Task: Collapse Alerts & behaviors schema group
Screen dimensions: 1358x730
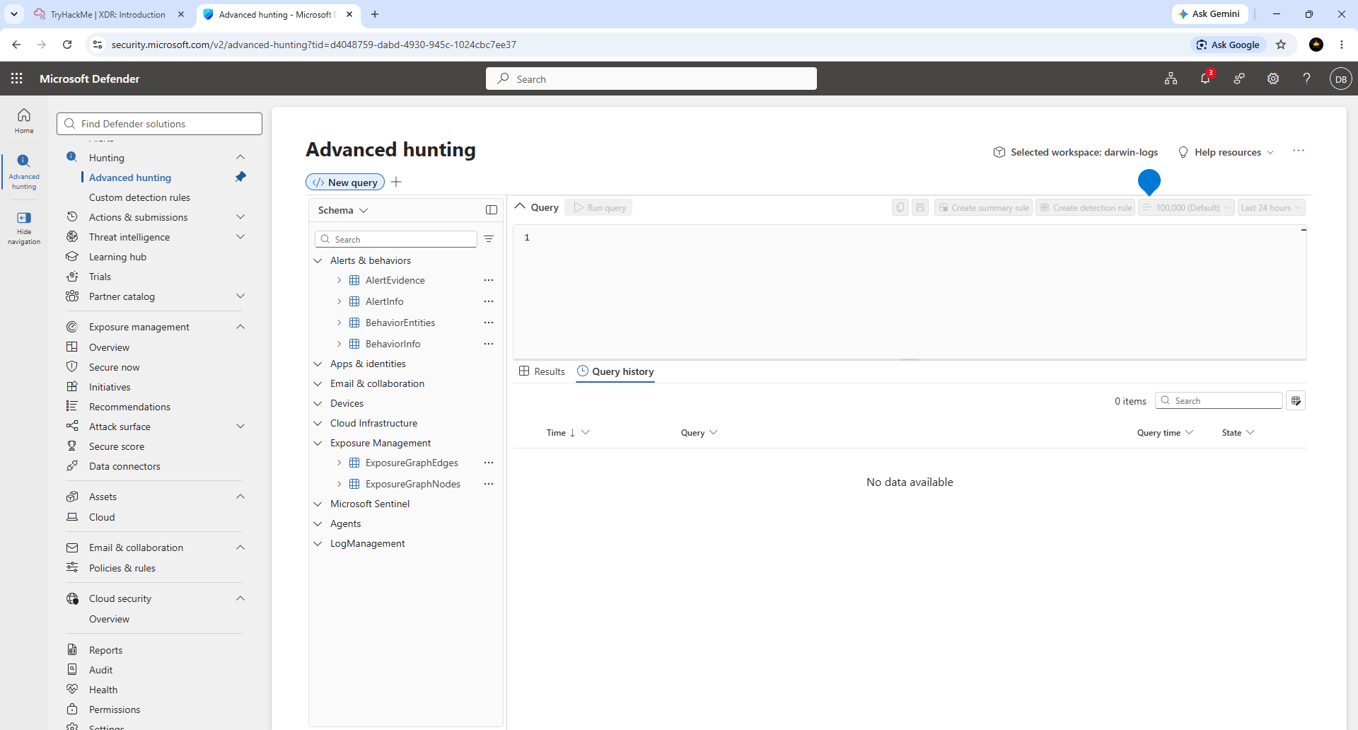Action: pos(318,260)
